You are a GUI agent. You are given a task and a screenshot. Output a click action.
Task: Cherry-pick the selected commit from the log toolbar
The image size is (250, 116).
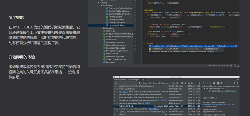point(185,83)
